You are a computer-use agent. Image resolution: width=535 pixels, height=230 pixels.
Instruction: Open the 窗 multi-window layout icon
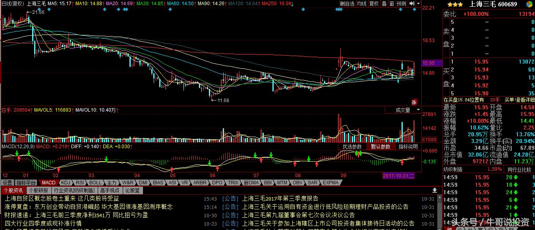pos(392,3)
